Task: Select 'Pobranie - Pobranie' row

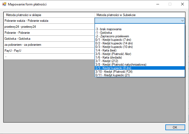Action: click(x=49, y=33)
